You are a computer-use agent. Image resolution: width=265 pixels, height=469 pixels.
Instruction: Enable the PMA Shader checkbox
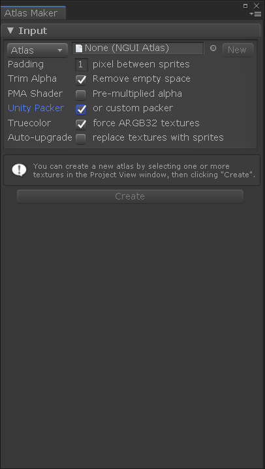(81, 95)
